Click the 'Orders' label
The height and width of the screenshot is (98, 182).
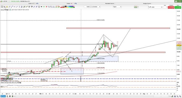[30, 3]
